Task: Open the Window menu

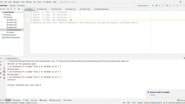Action: [x=49, y=2]
